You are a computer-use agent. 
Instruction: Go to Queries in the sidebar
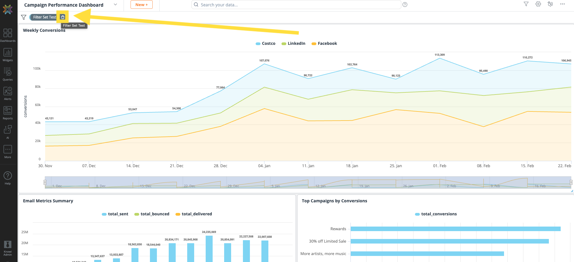tap(8, 74)
